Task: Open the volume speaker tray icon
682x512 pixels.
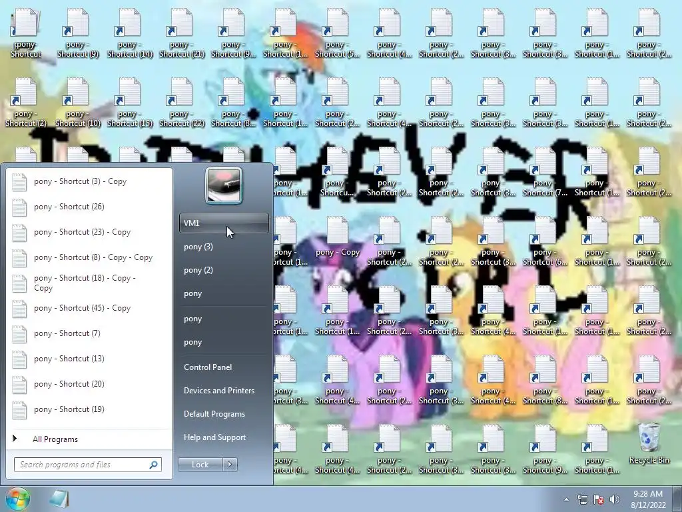Action: pyautogui.click(x=615, y=499)
